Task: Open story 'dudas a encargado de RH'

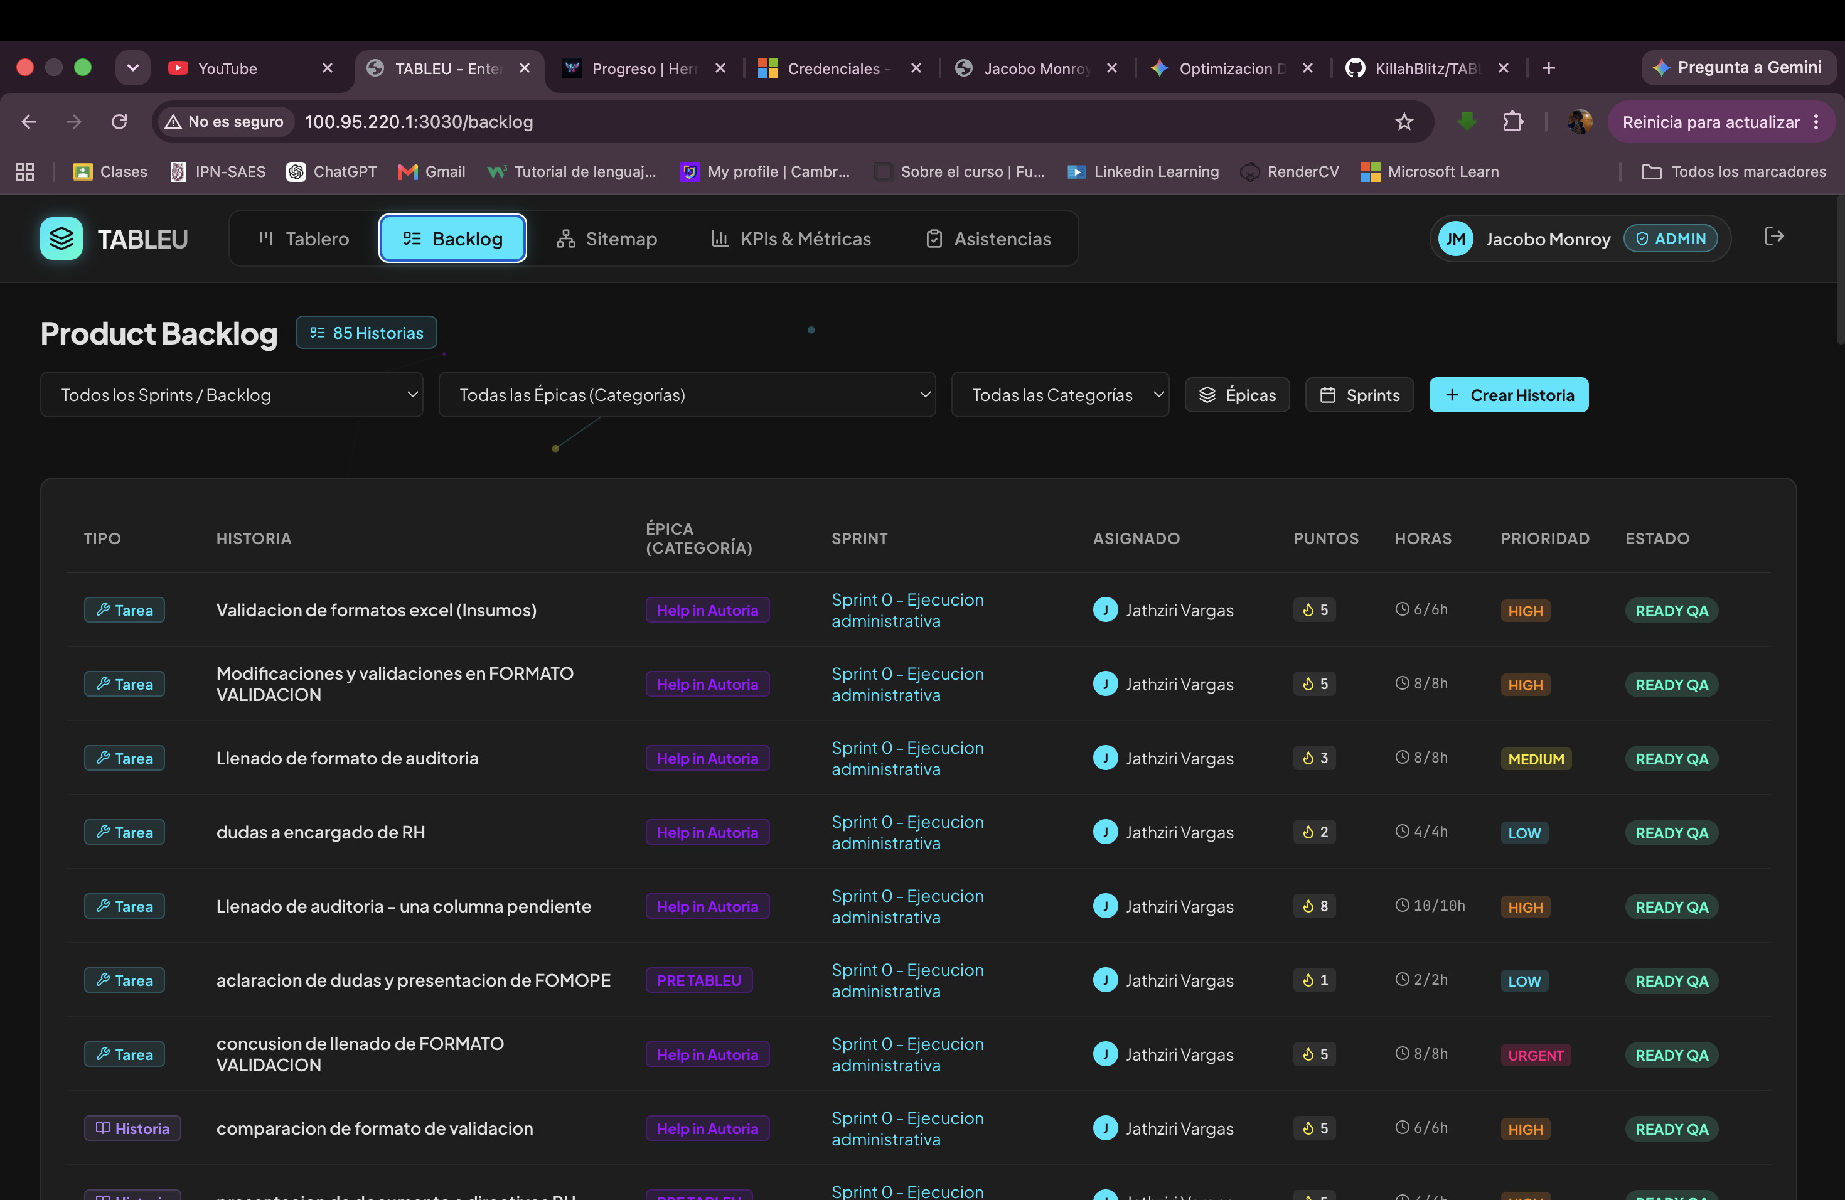Action: pyautogui.click(x=320, y=832)
